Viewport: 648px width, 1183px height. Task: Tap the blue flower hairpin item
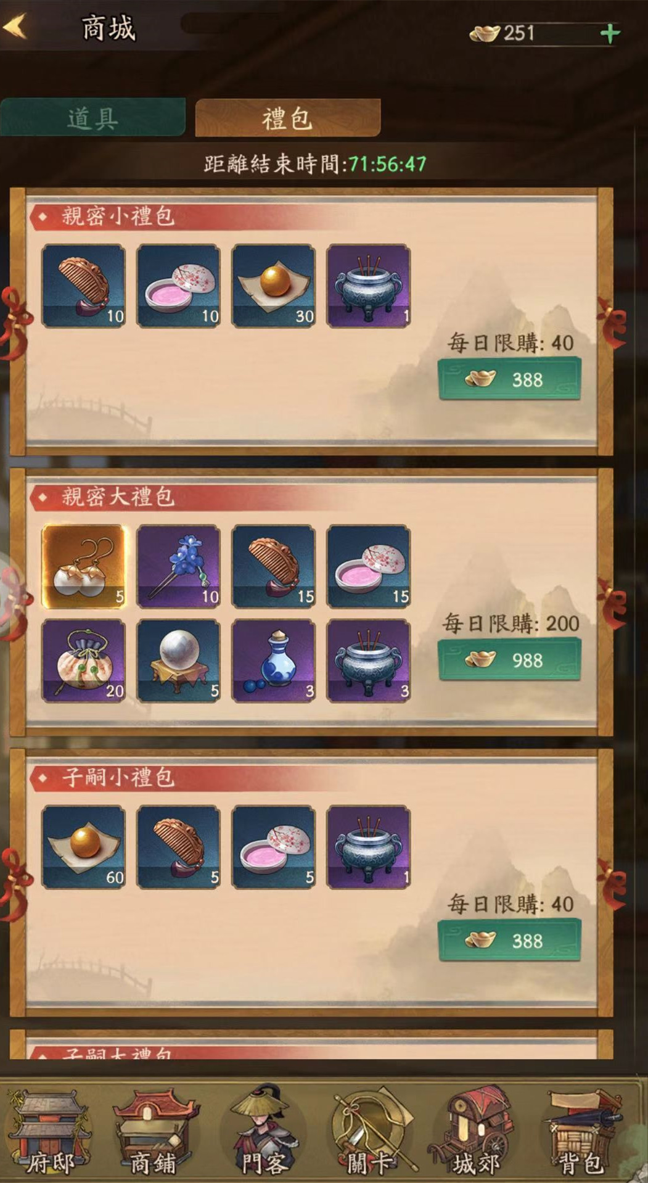pos(179,566)
